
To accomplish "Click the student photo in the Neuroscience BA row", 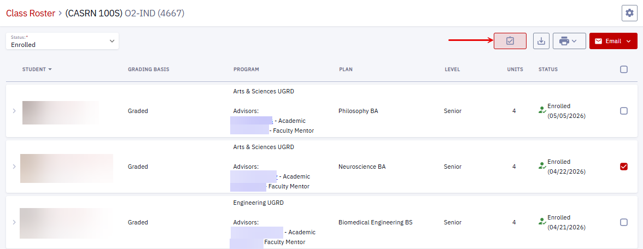I will [67, 168].
